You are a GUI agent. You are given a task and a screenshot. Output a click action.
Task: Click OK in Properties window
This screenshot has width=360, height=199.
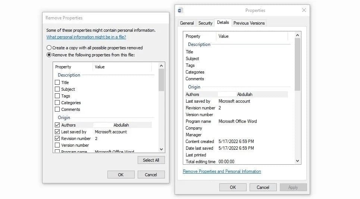point(233,187)
